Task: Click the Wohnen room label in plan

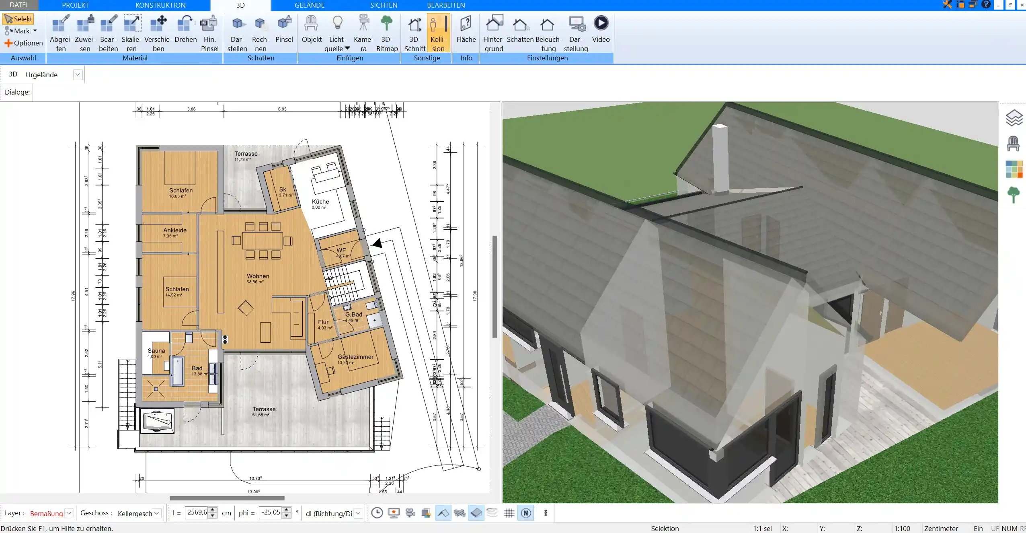Action: click(258, 276)
